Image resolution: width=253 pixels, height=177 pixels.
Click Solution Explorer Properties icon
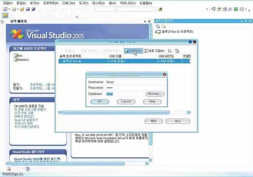158,26
